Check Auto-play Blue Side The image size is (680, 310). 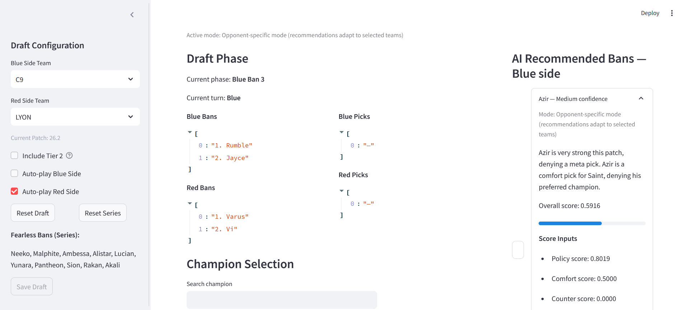(x=14, y=173)
